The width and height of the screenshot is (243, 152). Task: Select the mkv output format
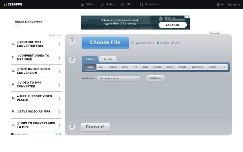click(x=170, y=67)
